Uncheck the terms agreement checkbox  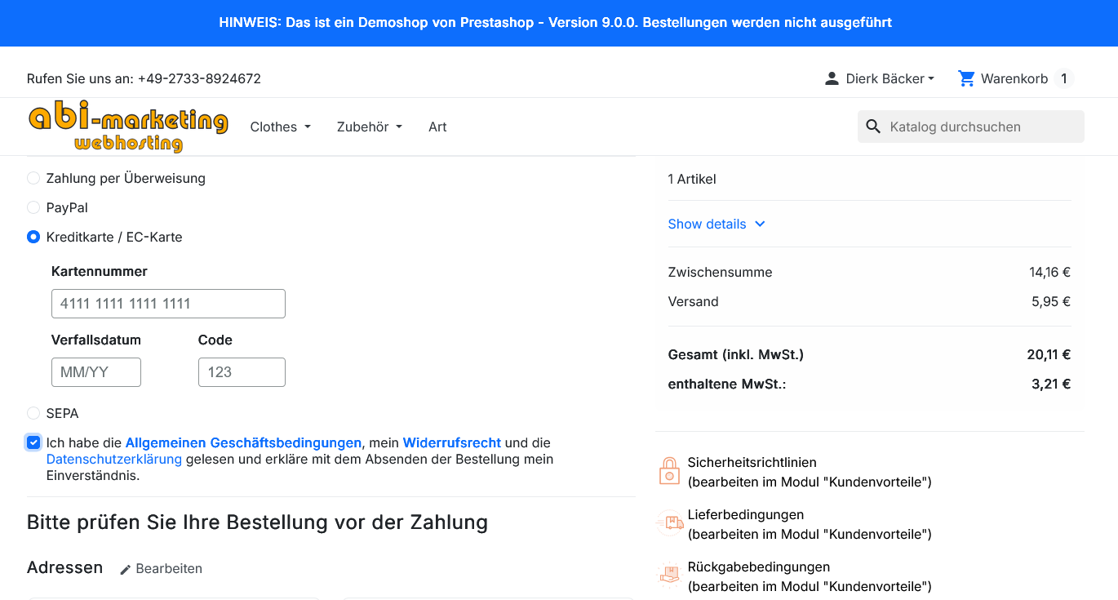[33, 442]
